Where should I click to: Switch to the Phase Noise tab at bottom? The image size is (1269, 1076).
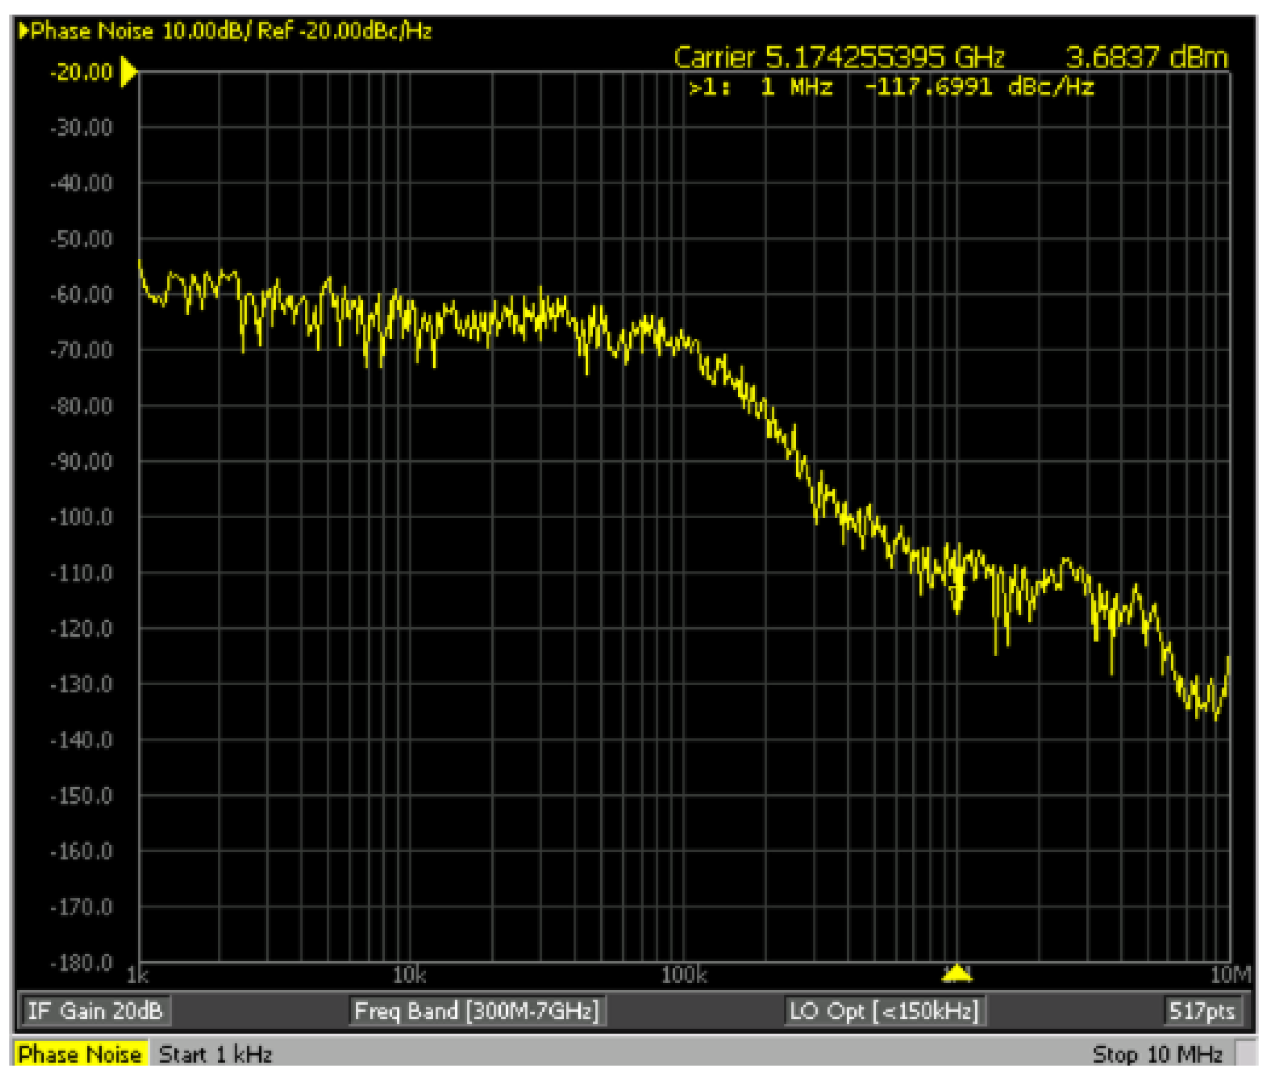79,1055
